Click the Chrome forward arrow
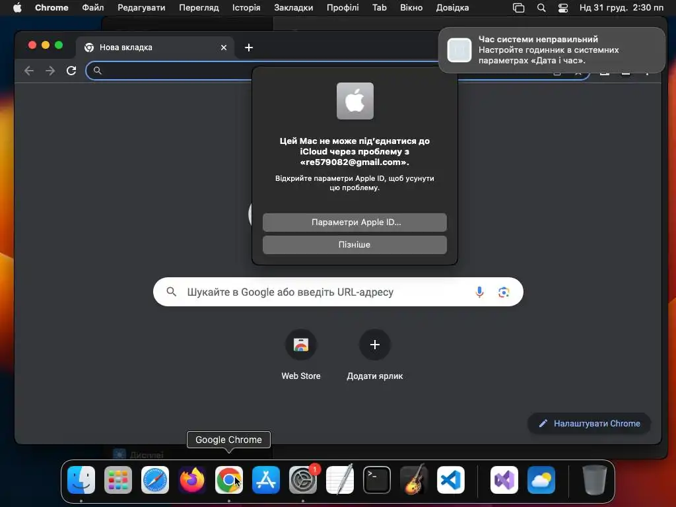This screenshot has height=507, width=676. tap(50, 71)
